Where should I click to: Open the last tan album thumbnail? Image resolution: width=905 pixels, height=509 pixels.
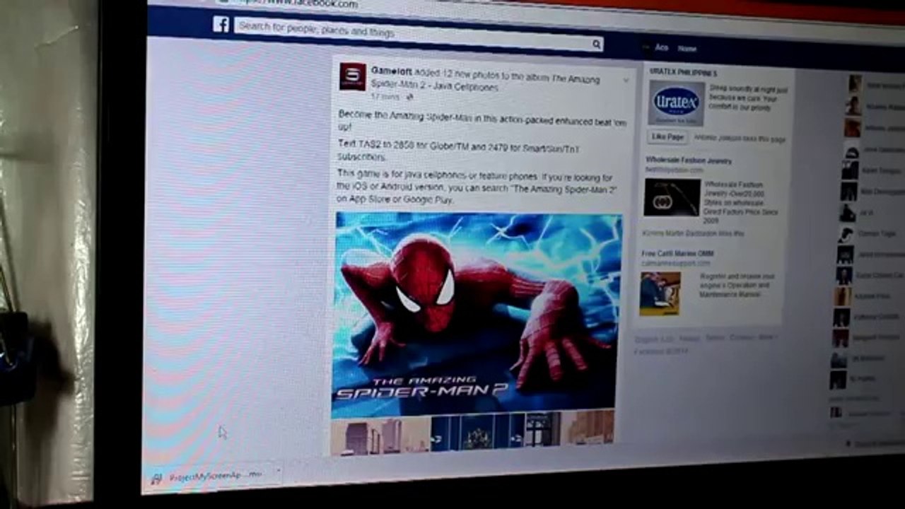coord(588,427)
